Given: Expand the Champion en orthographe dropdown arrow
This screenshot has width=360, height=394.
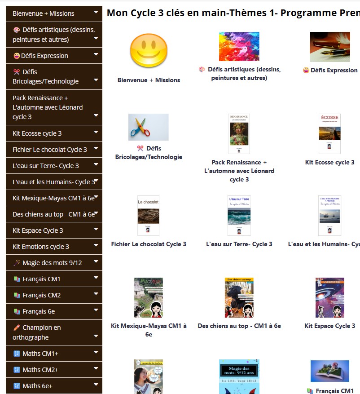Looking at the screenshot, I should coord(96,336).
